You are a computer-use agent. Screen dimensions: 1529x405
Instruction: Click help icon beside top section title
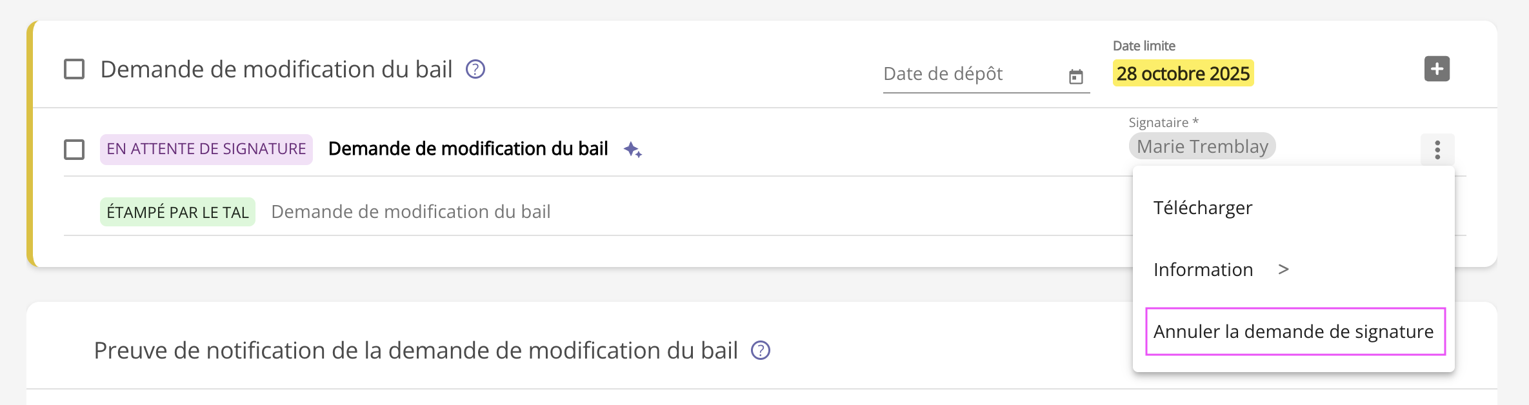(475, 69)
